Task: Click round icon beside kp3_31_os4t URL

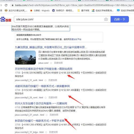Action: pyautogui.click(x=45, y=80)
